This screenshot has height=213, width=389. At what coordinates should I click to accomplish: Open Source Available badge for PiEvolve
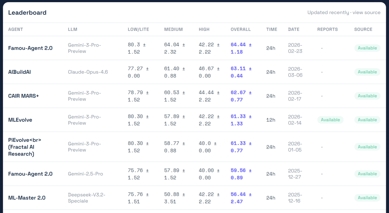click(367, 147)
